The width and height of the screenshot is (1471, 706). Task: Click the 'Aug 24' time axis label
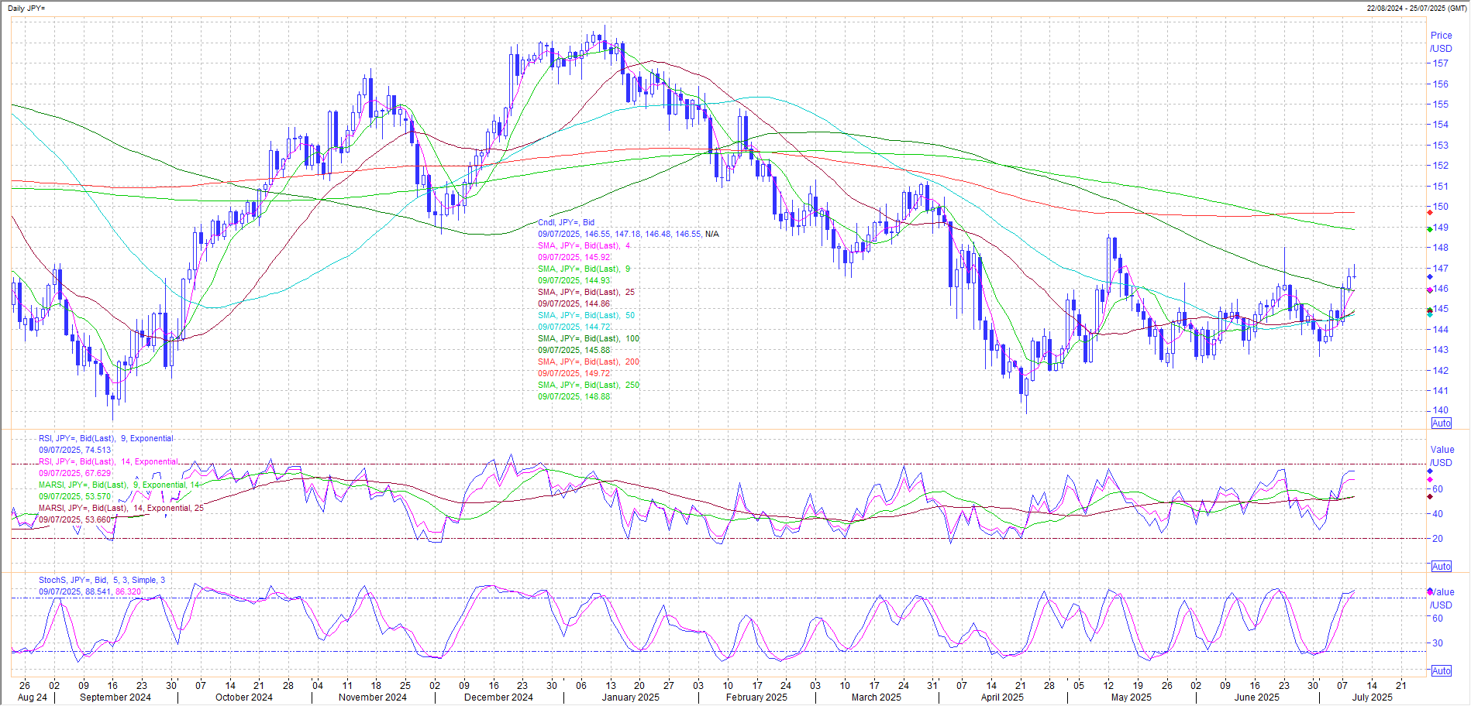(32, 697)
